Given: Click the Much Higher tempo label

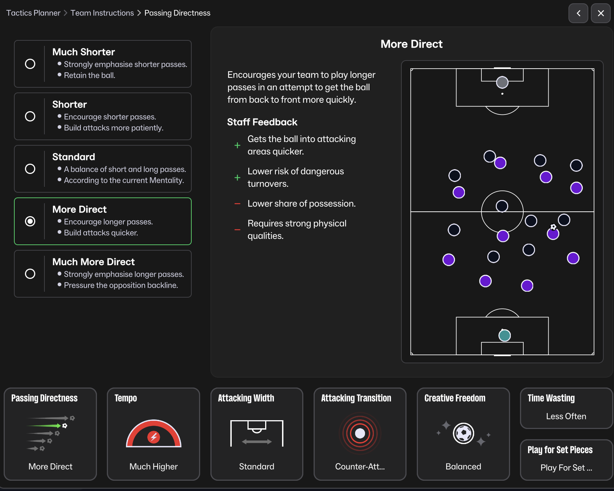Looking at the screenshot, I should (153, 466).
